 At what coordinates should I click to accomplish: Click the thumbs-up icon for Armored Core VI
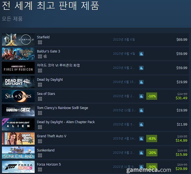tap(141, 68)
